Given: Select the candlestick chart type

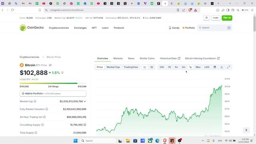Looking at the screenshot, I should [x=152, y=67].
